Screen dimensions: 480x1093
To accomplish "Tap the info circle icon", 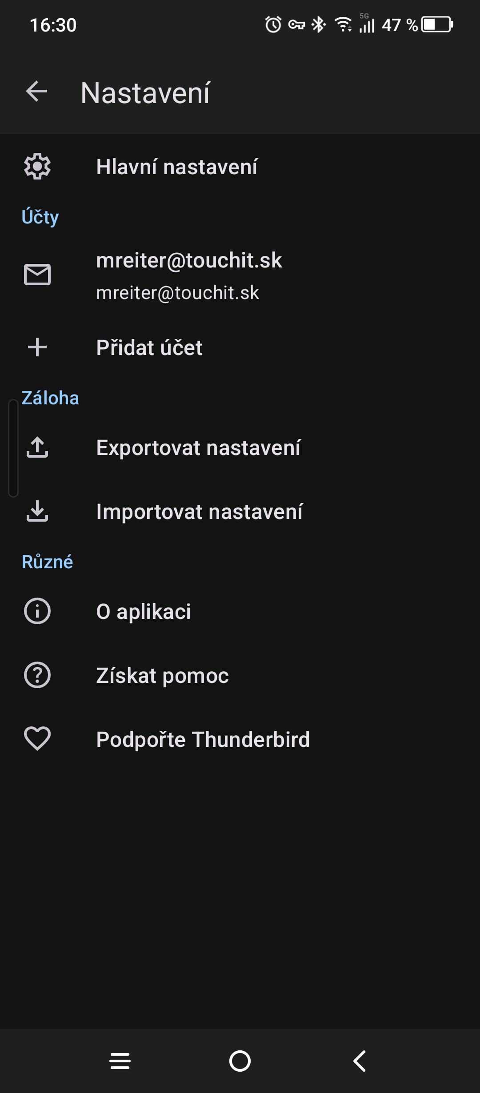I will (x=37, y=611).
